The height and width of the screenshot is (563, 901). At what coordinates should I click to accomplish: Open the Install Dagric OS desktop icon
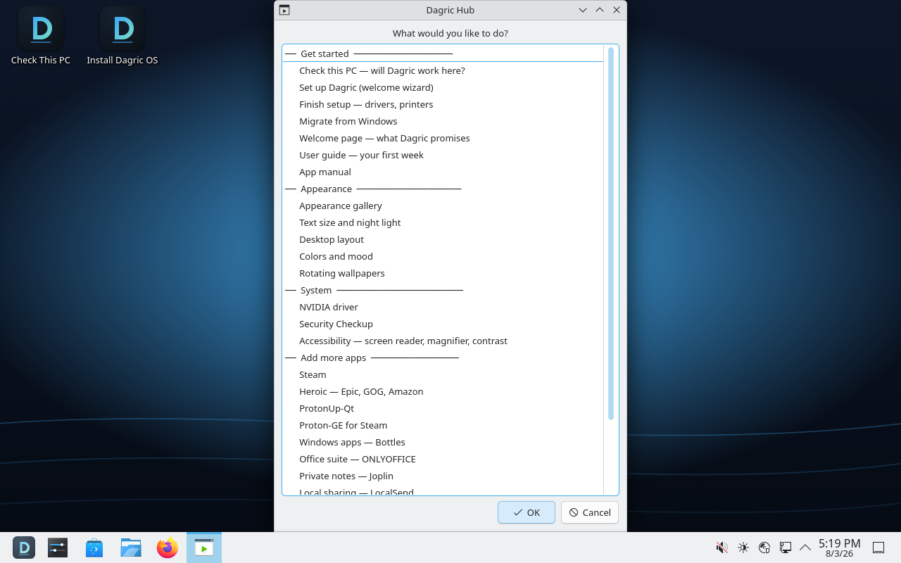click(x=122, y=37)
